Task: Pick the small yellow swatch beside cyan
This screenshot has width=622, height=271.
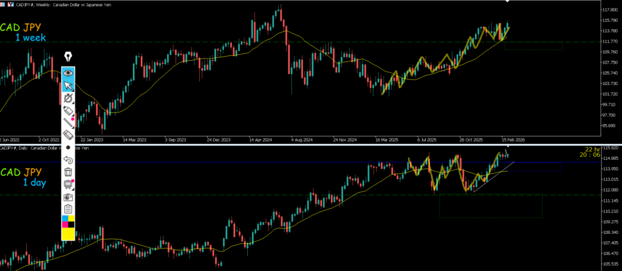Action: click(72, 219)
